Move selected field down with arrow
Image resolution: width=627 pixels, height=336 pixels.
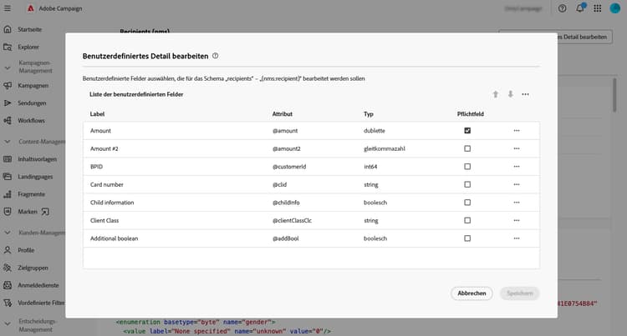510,94
